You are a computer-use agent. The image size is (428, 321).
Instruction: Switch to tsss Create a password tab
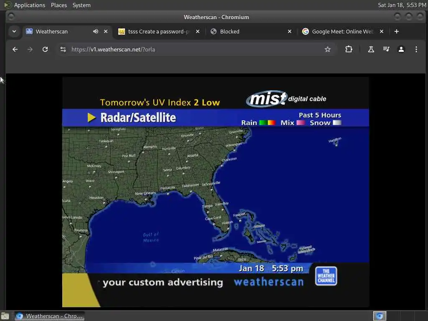click(158, 31)
